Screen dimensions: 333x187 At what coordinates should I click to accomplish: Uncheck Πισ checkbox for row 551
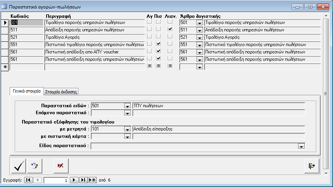pyautogui.click(x=158, y=45)
